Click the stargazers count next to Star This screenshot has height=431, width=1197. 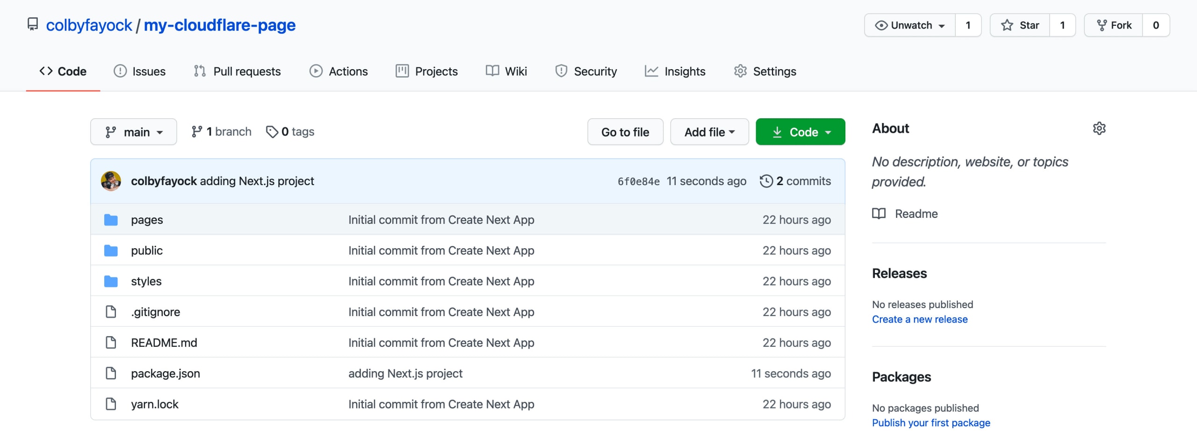click(1062, 25)
